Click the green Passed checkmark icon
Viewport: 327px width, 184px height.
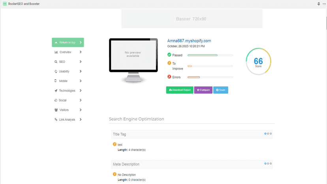(169, 54)
